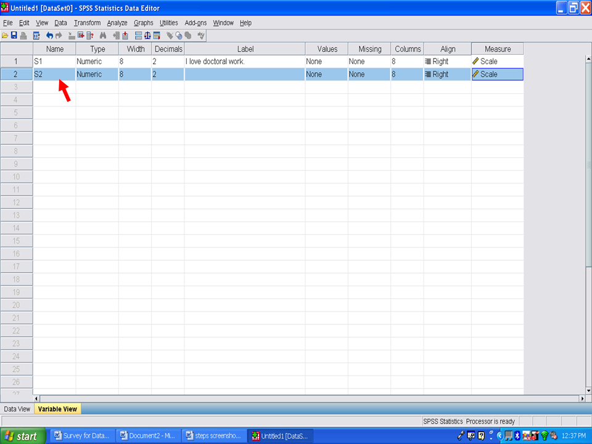This screenshot has width=592, height=444.
Task: Open the Analyze menu
Action: [117, 23]
